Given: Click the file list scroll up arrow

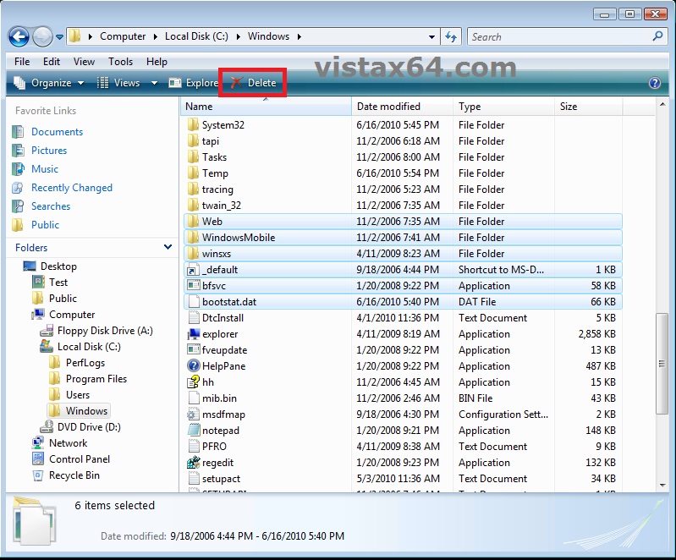Looking at the screenshot, I should [662, 104].
